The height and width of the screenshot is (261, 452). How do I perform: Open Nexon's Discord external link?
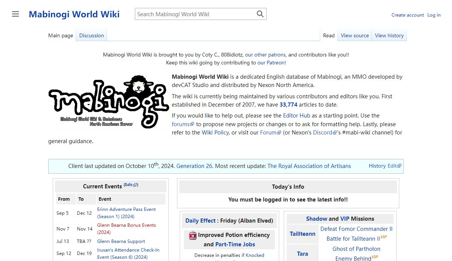(325, 133)
